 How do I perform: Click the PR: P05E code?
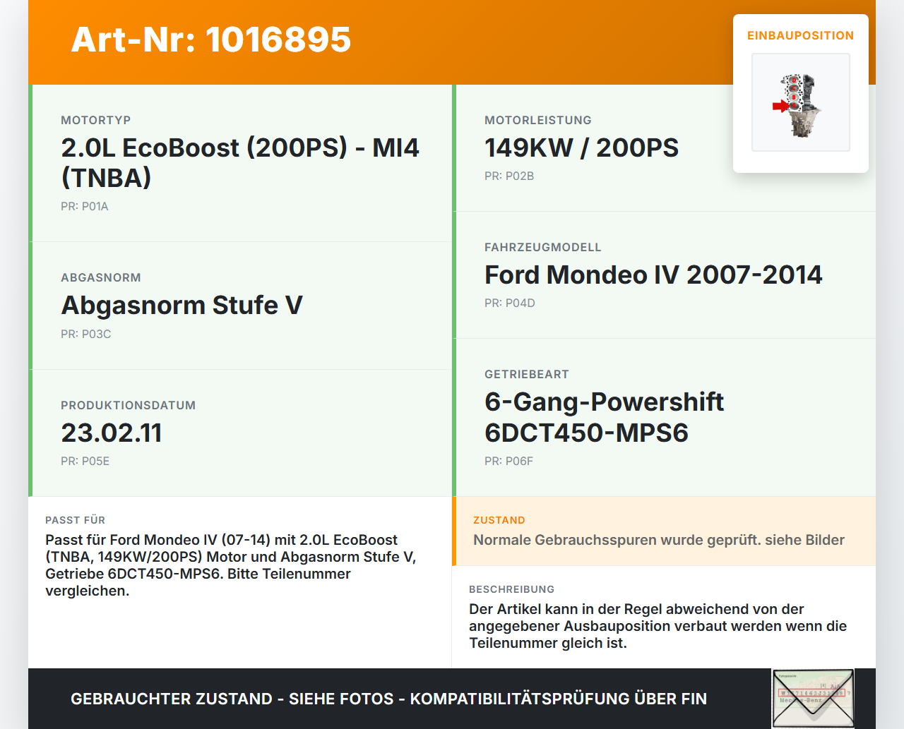point(85,462)
